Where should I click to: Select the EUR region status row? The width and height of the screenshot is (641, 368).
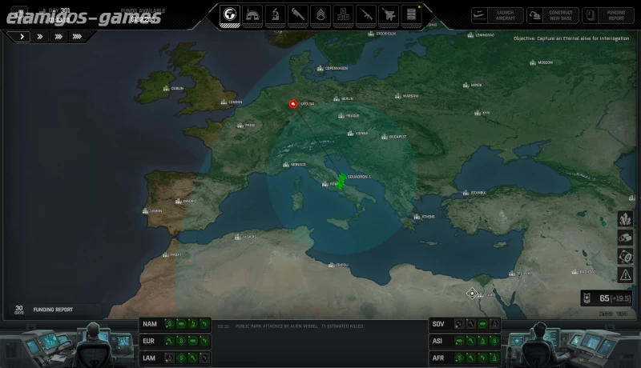[175, 341]
